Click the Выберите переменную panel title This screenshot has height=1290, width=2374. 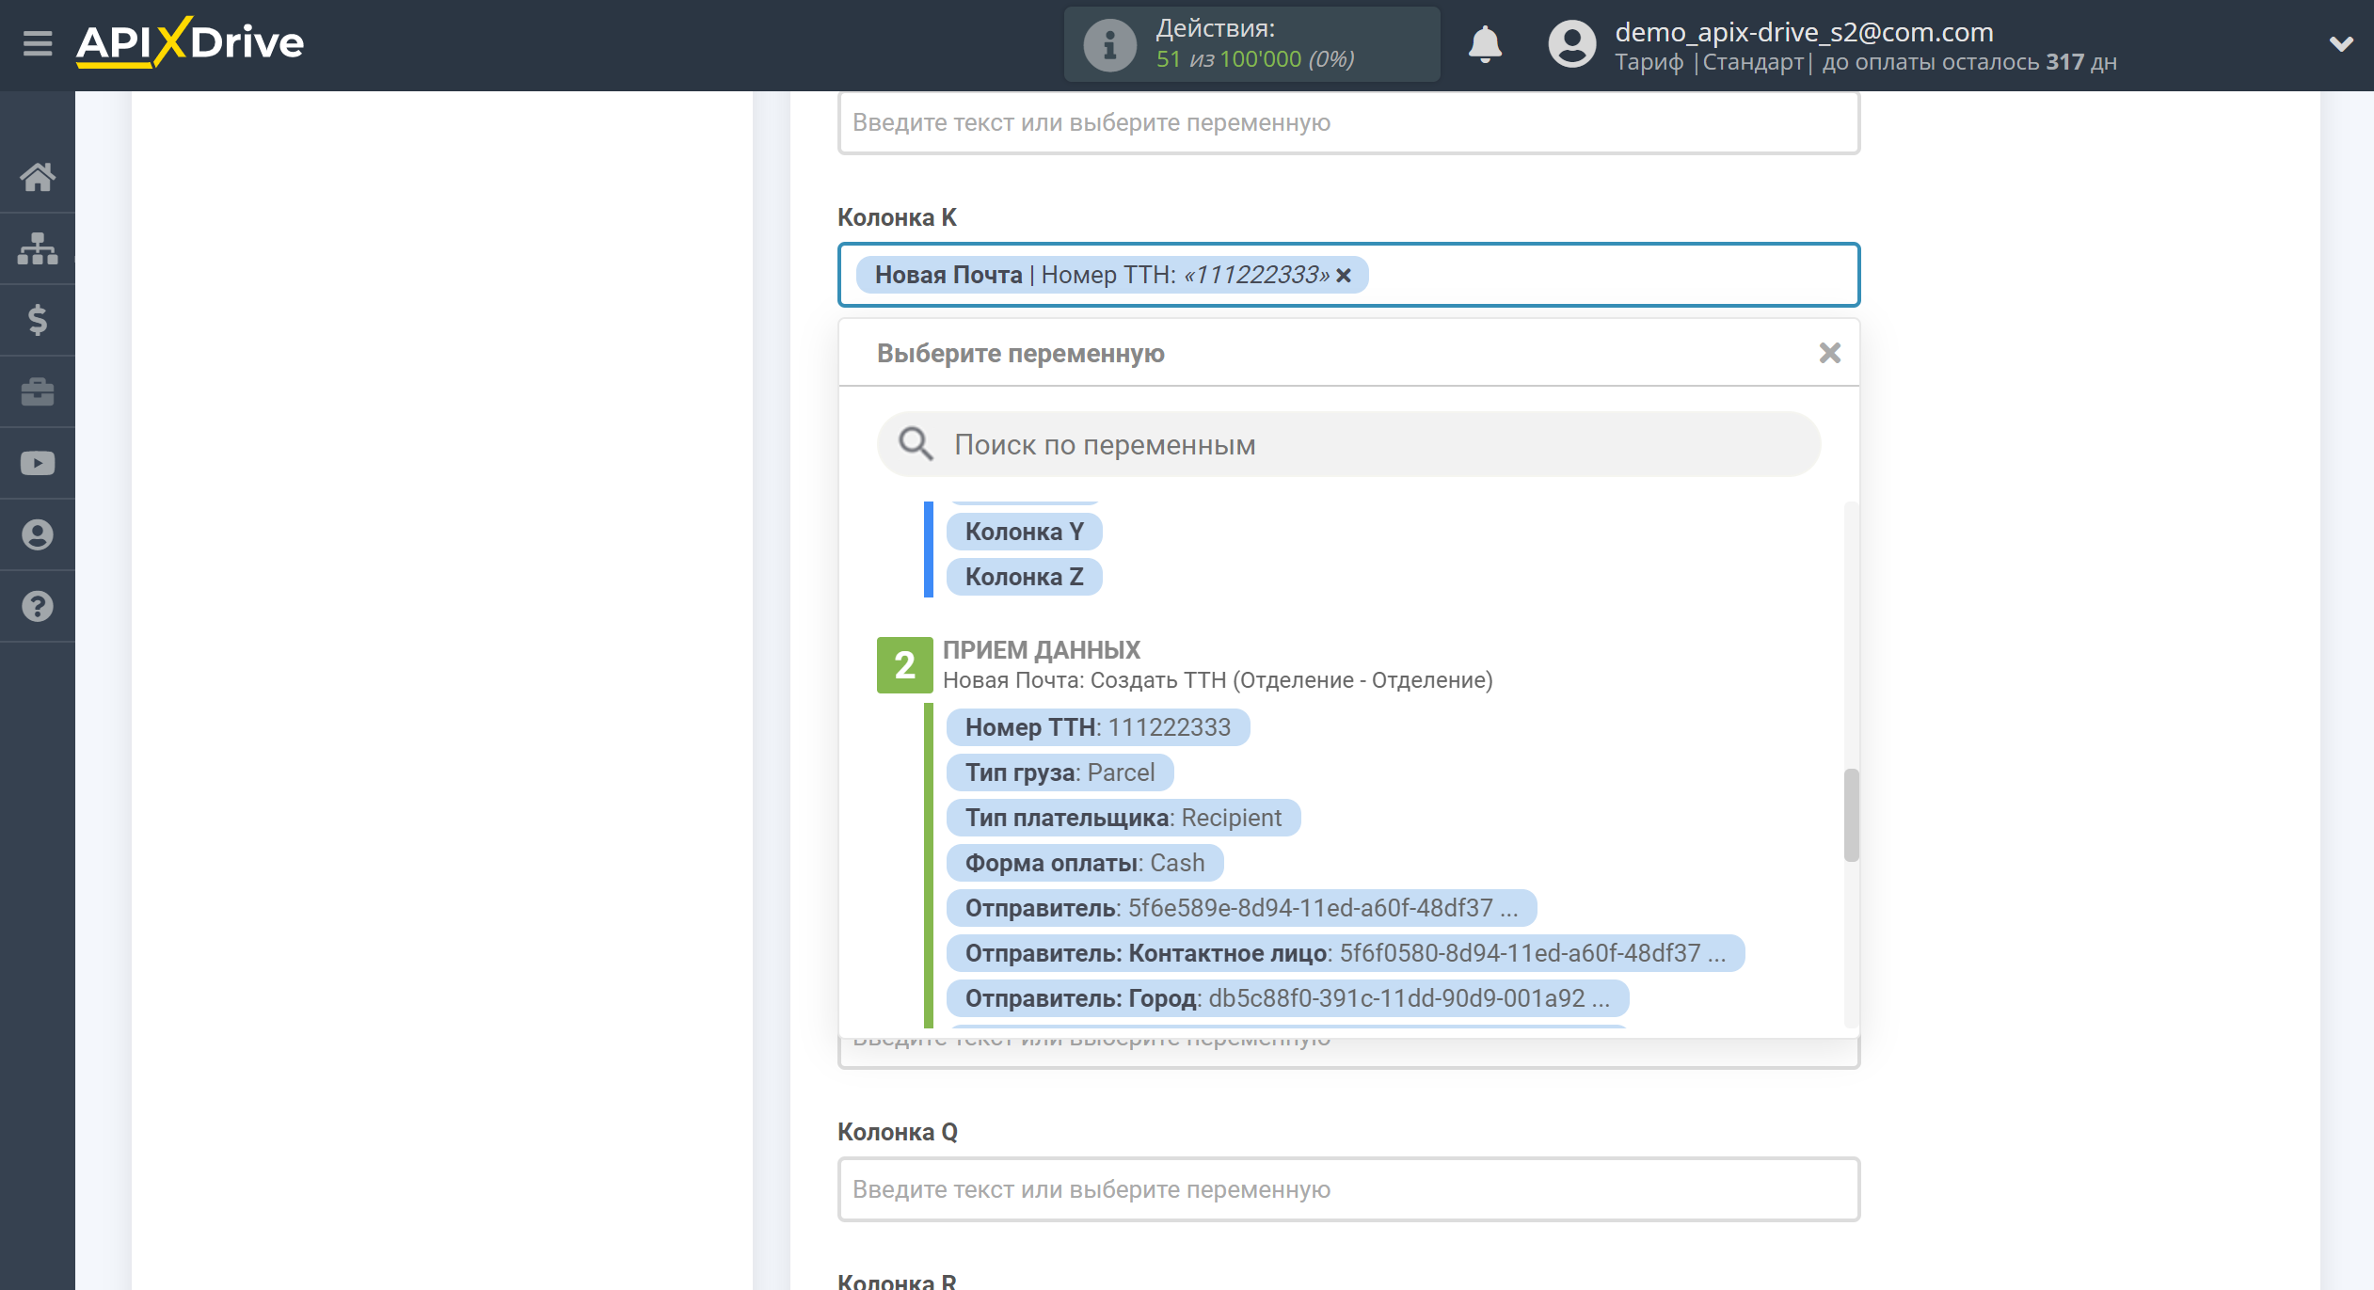[x=1020, y=354]
